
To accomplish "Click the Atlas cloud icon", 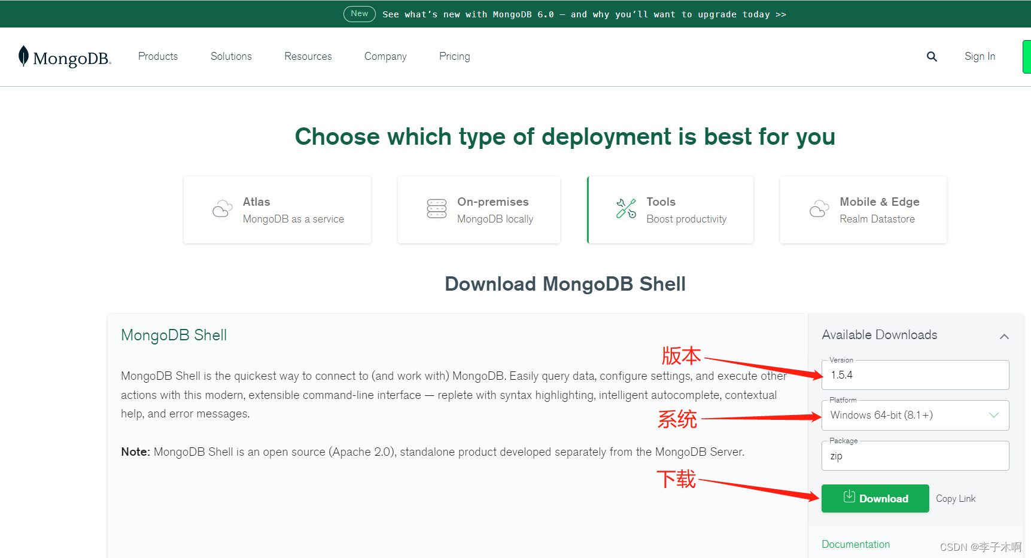I will pos(223,209).
